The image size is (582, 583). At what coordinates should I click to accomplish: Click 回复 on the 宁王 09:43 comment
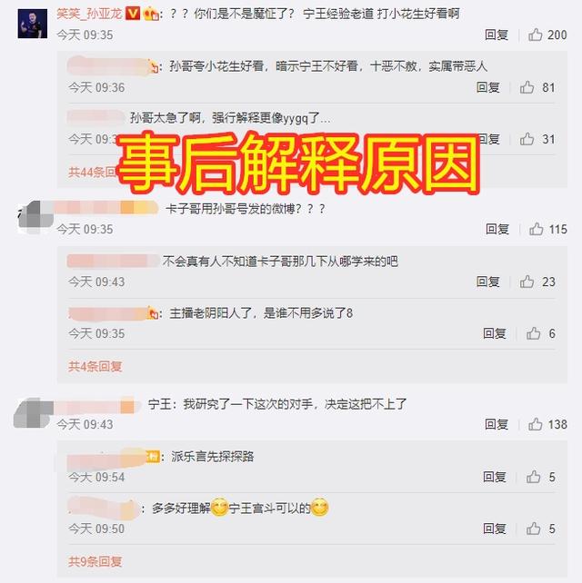click(497, 424)
